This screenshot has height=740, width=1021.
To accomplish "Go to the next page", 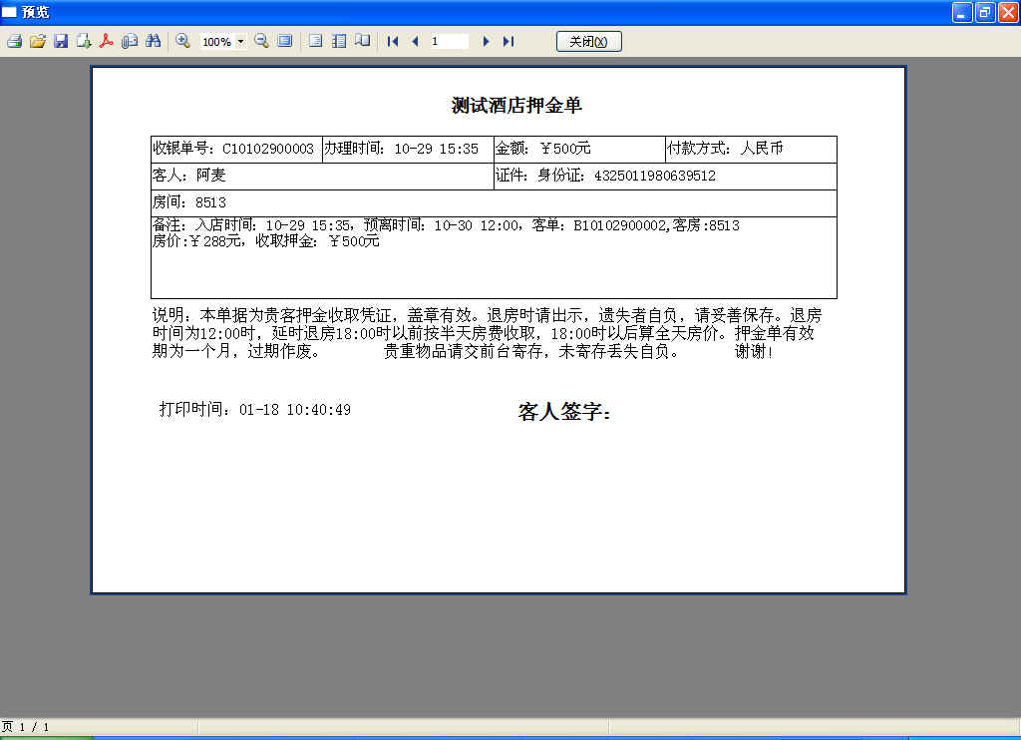I will [486, 41].
